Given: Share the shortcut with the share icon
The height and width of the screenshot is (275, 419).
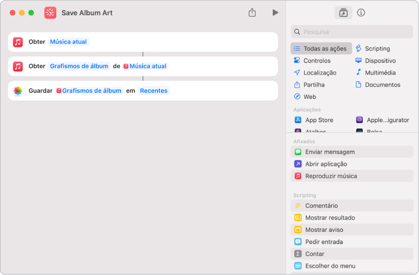Looking at the screenshot, I should (252, 13).
